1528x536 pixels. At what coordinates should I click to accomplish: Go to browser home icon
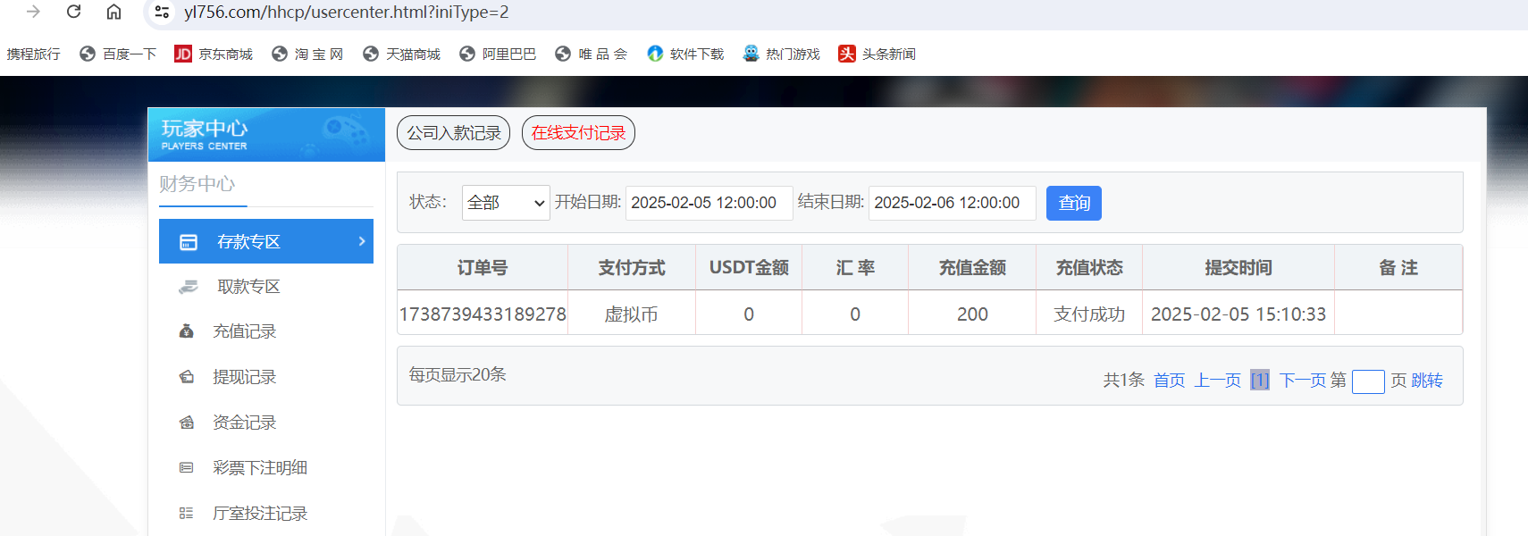[113, 12]
